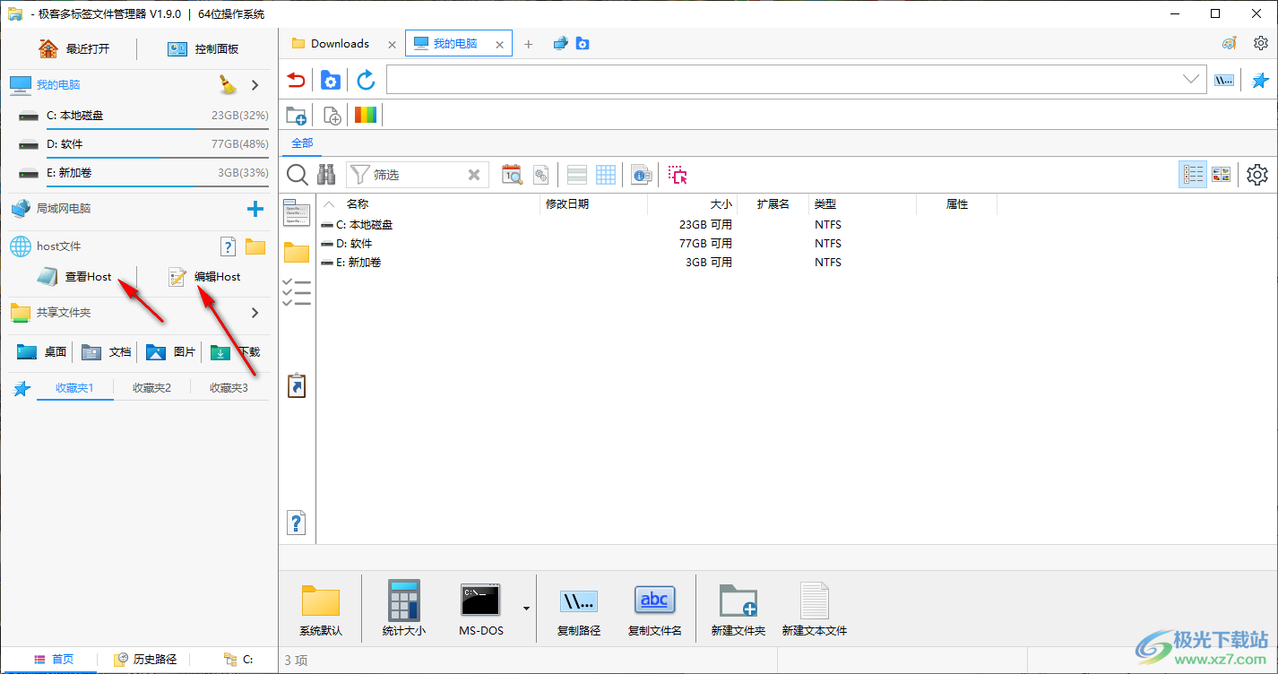This screenshot has width=1278, height=674.
Task: Click the rainbow color bar icon
Action: [366, 115]
